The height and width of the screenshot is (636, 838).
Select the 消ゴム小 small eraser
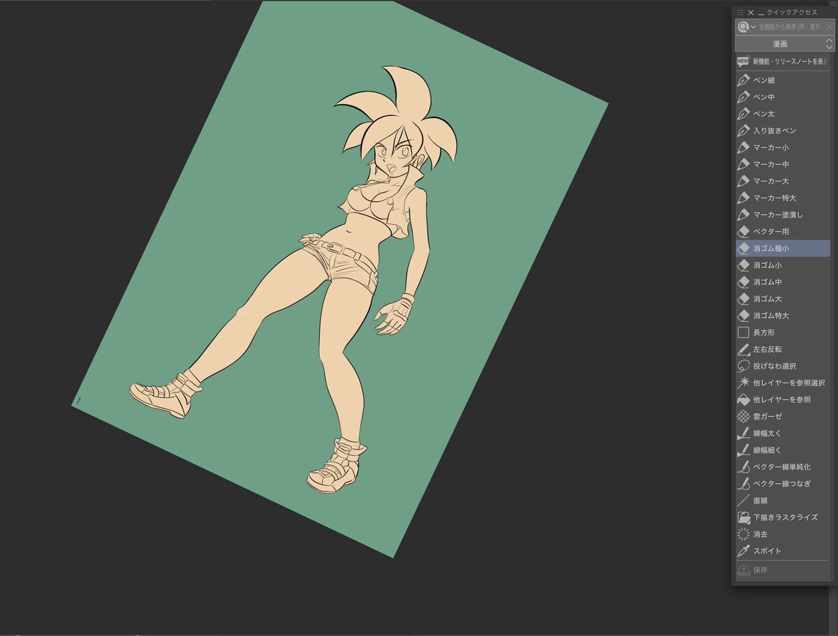pos(782,265)
